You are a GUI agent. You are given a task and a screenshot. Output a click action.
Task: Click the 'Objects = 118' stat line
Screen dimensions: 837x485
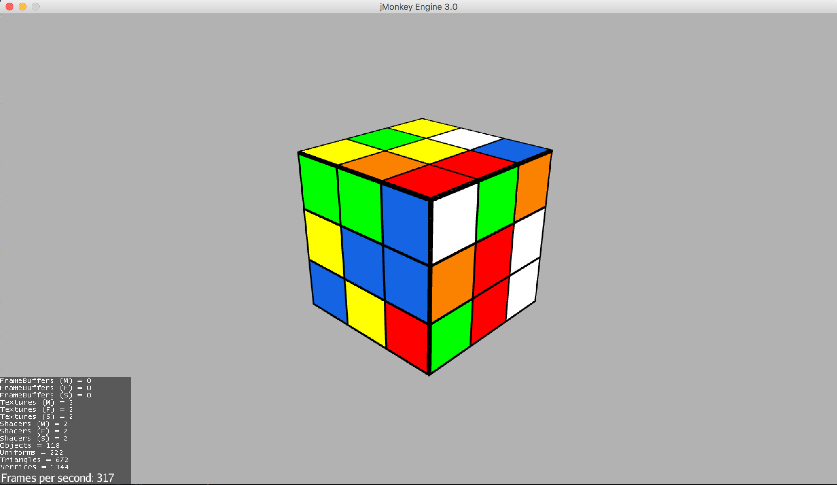pyautogui.click(x=30, y=445)
